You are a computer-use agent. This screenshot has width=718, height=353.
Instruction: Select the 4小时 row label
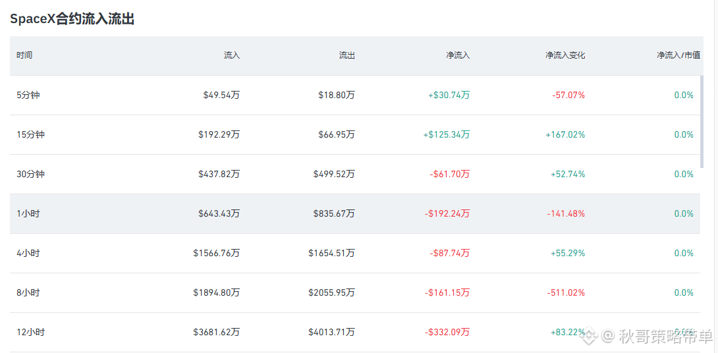point(28,253)
